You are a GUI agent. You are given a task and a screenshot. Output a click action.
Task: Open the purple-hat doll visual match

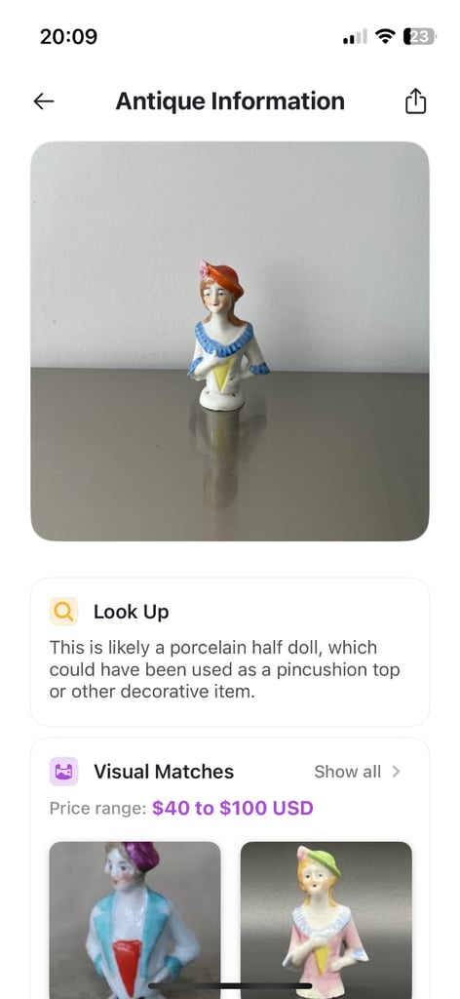[134, 920]
